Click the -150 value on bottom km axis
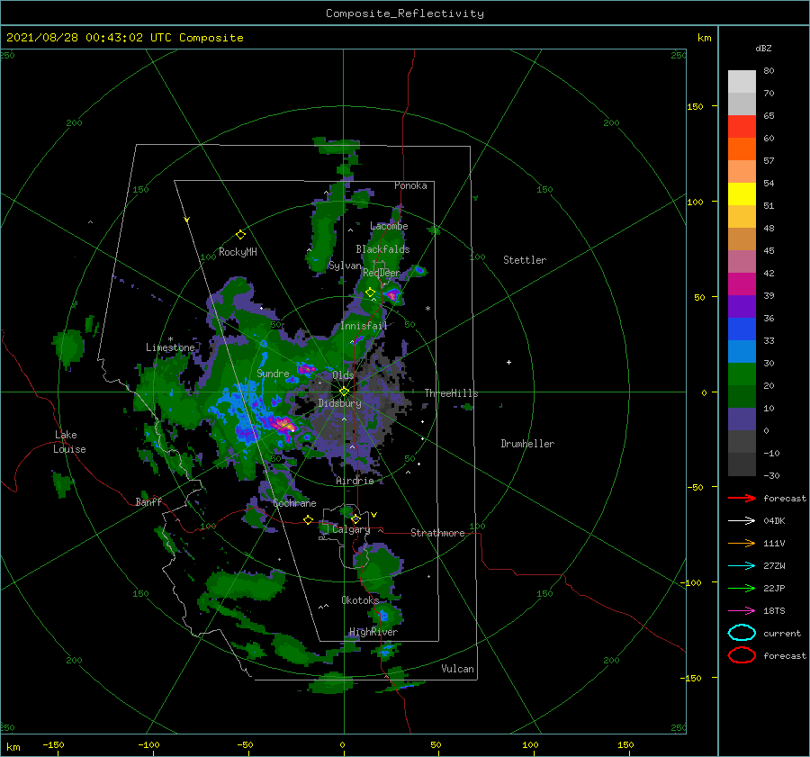810x757 pixels. (x=53, y=744)
